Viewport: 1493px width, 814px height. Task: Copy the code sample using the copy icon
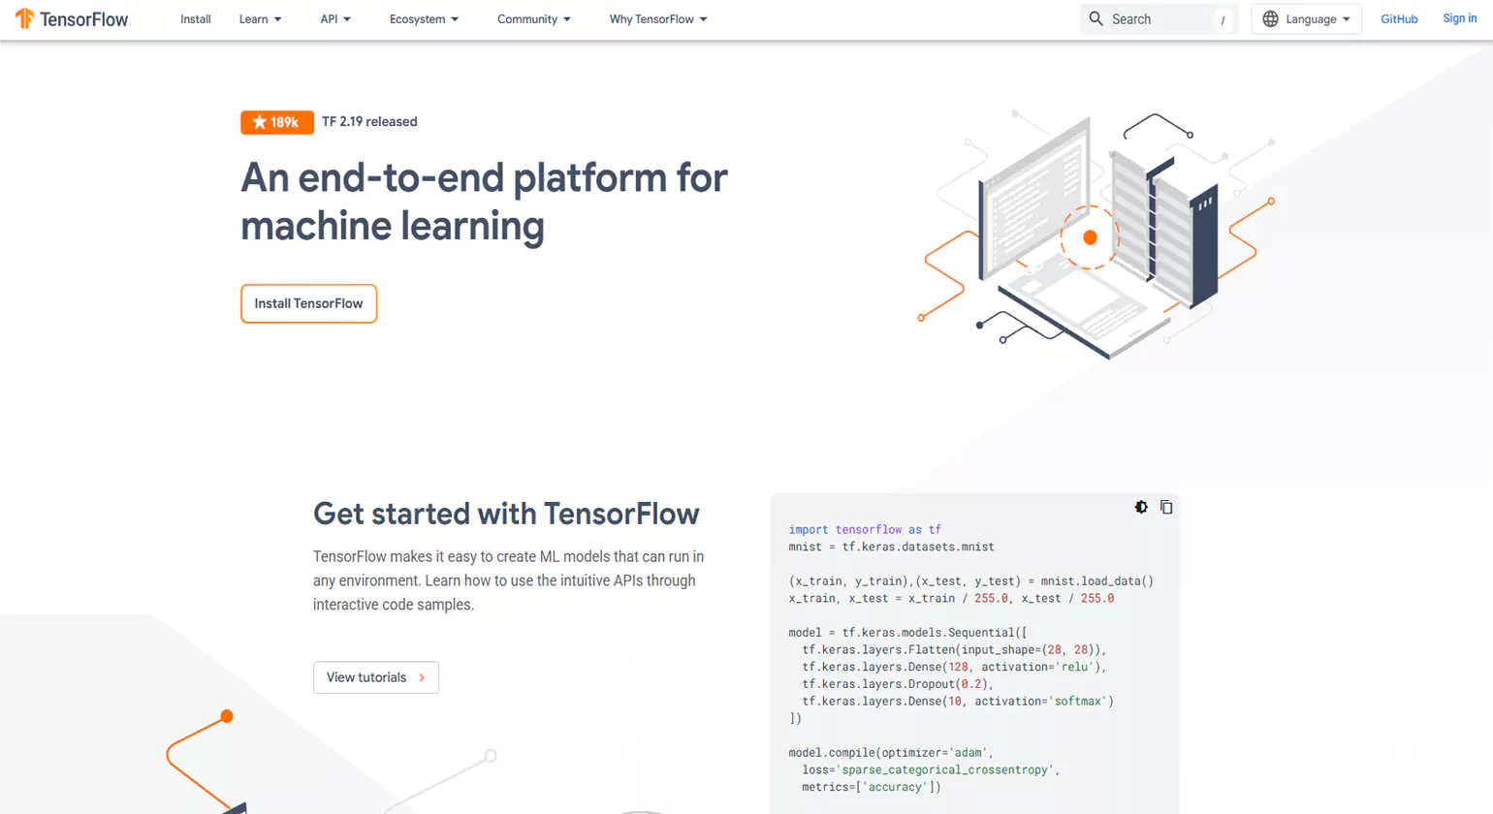click(x=1164, y=506)
